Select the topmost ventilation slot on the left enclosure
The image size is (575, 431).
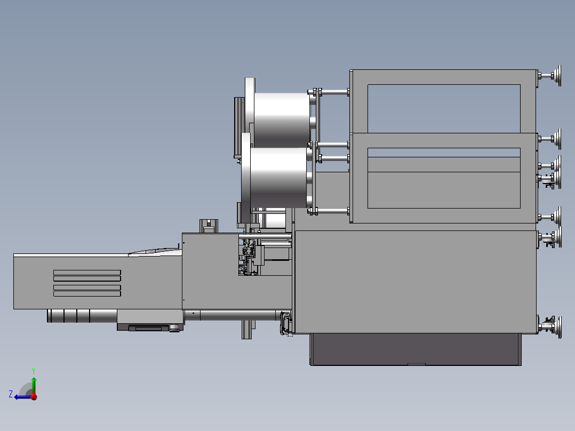pyautogui.click(x=87, y=273)
